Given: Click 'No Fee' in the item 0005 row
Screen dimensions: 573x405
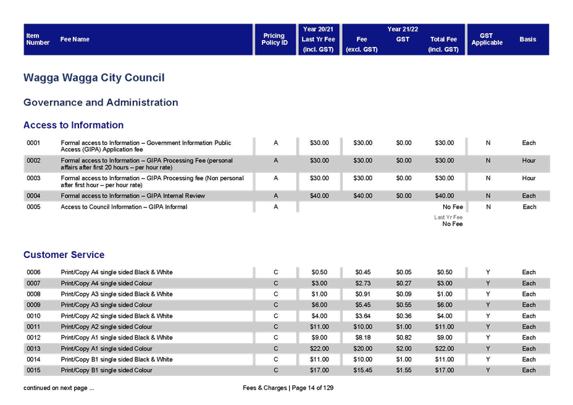Looking at the screenshot, I should click(x=453, y=207).
